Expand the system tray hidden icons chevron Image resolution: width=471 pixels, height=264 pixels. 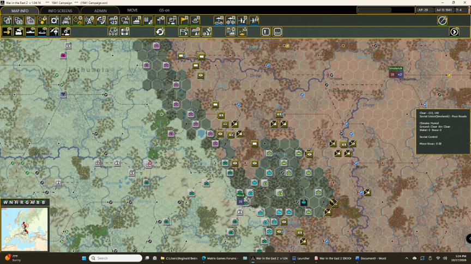pos(407,258)
